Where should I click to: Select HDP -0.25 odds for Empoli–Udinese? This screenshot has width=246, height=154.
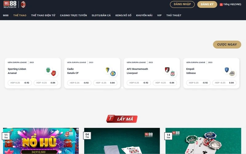coord(224,83)
